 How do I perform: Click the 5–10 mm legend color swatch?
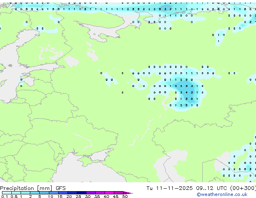44,193
